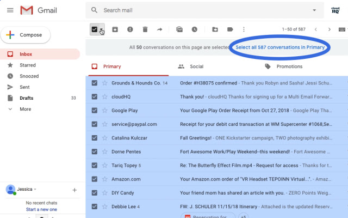Click the Compose button
The image size is (348, 218).
pyautogui.click(x=26, y=35)
